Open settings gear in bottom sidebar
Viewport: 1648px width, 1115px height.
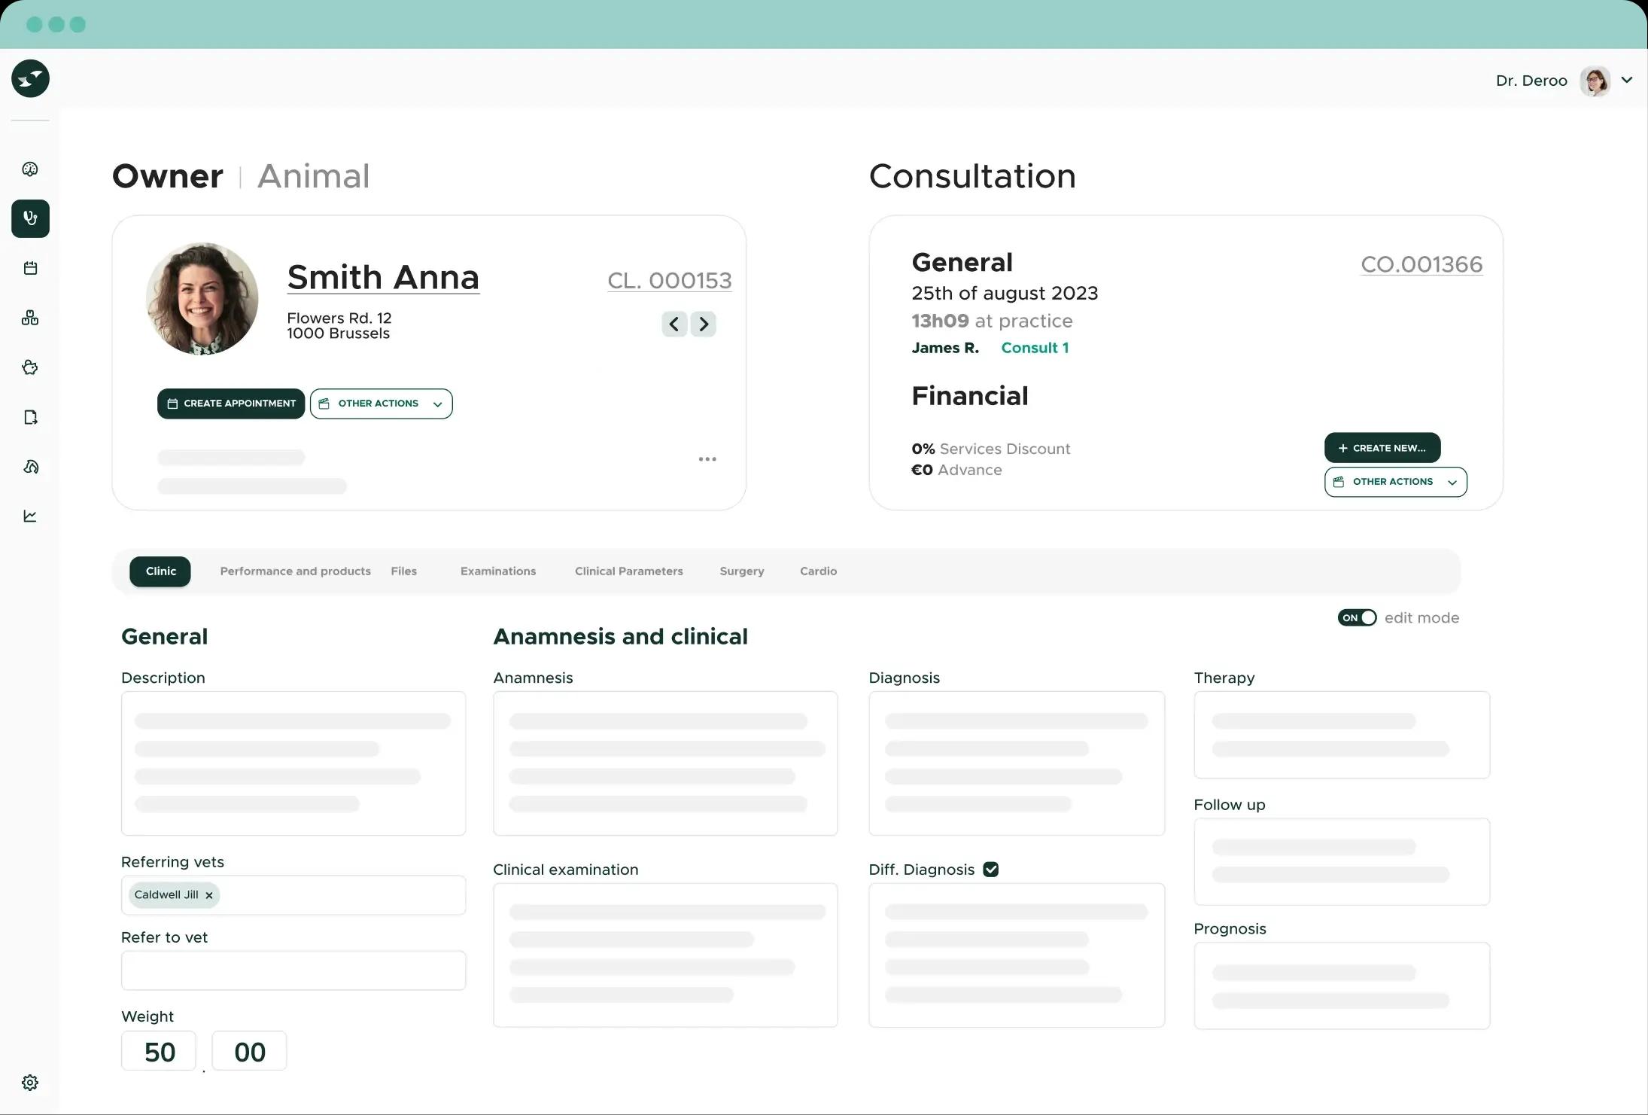(30, 1083)
